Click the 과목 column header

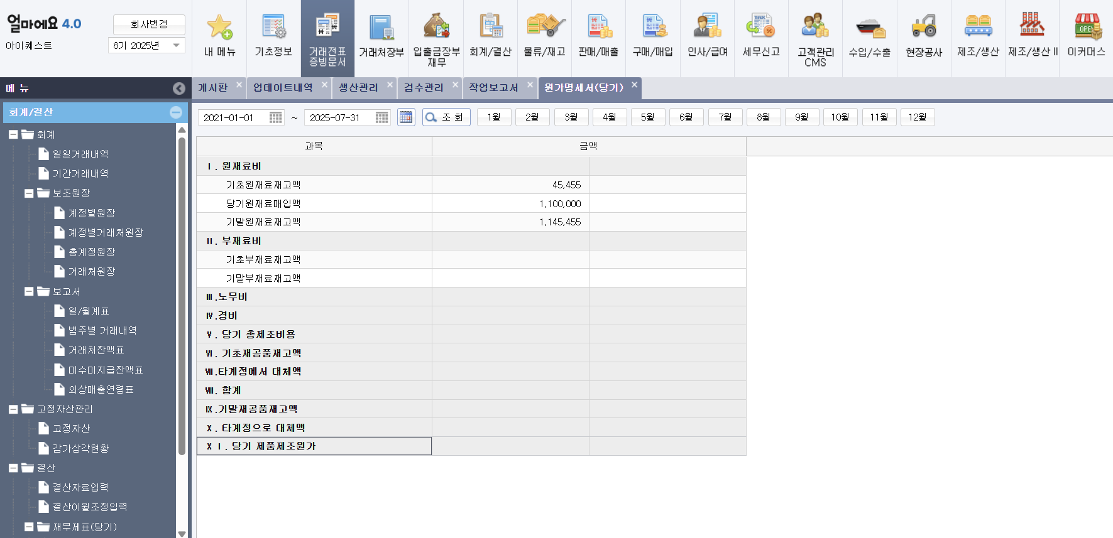(x=314, y=146)
